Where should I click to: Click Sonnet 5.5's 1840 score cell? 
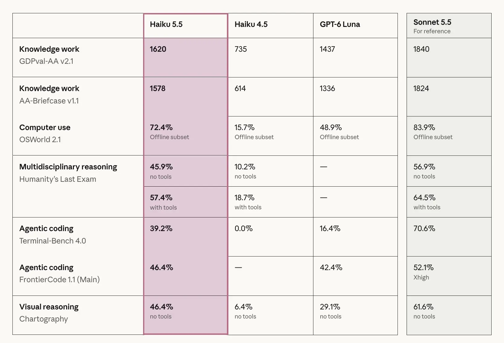click(x=449, y=57)
